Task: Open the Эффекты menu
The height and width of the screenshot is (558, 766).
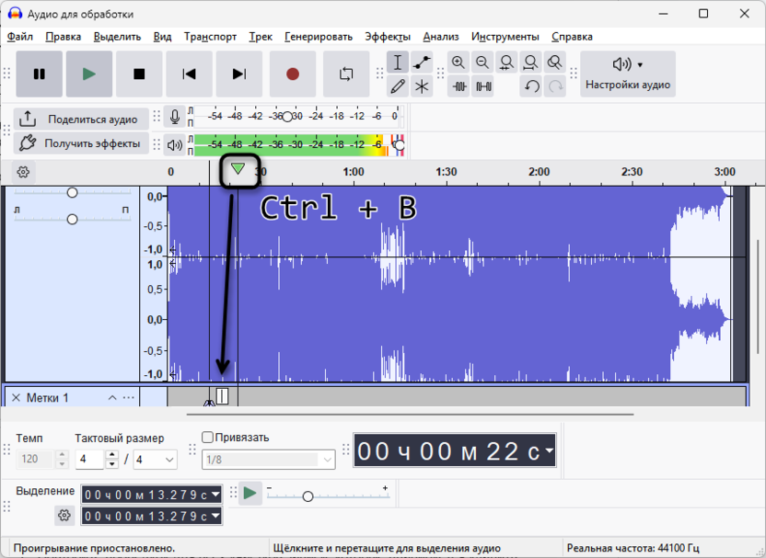Action: (x=387, y=37)
